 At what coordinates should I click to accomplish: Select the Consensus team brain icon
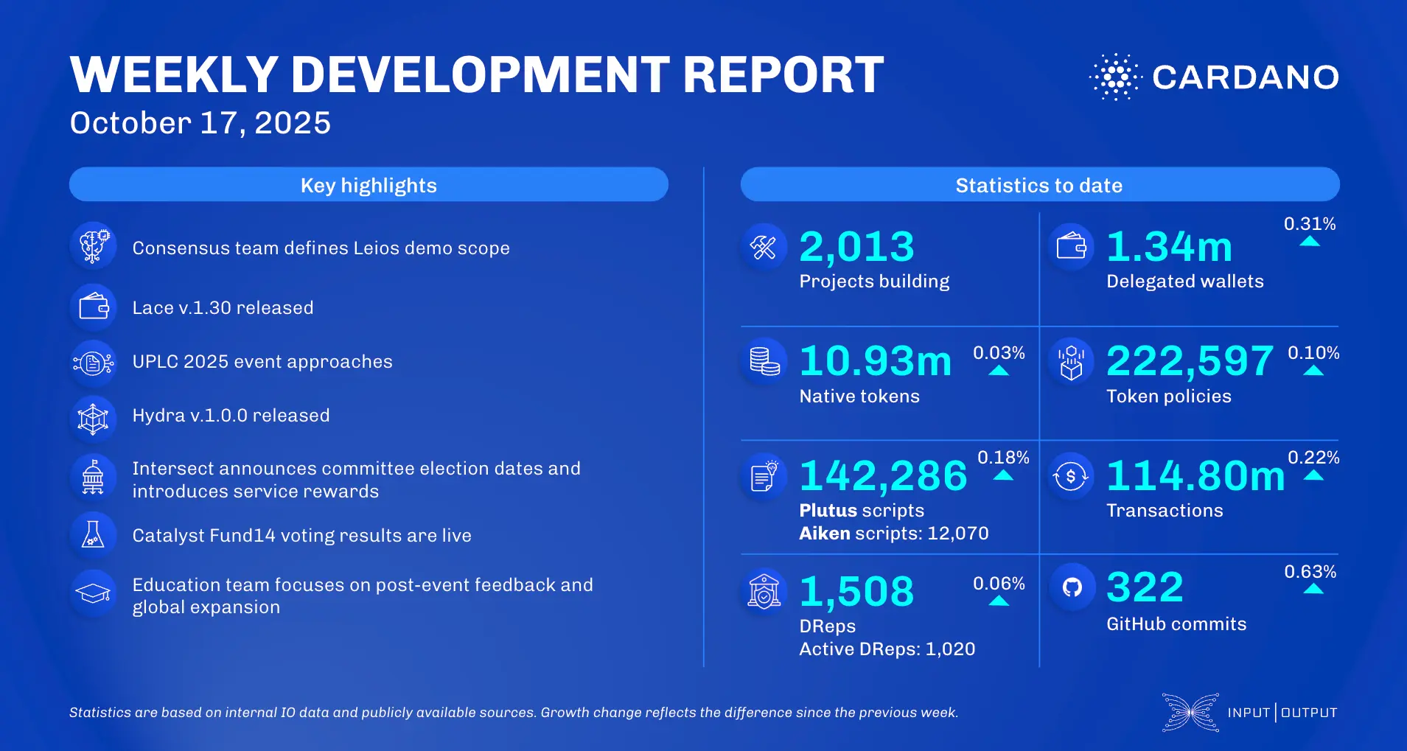point(94,245)
